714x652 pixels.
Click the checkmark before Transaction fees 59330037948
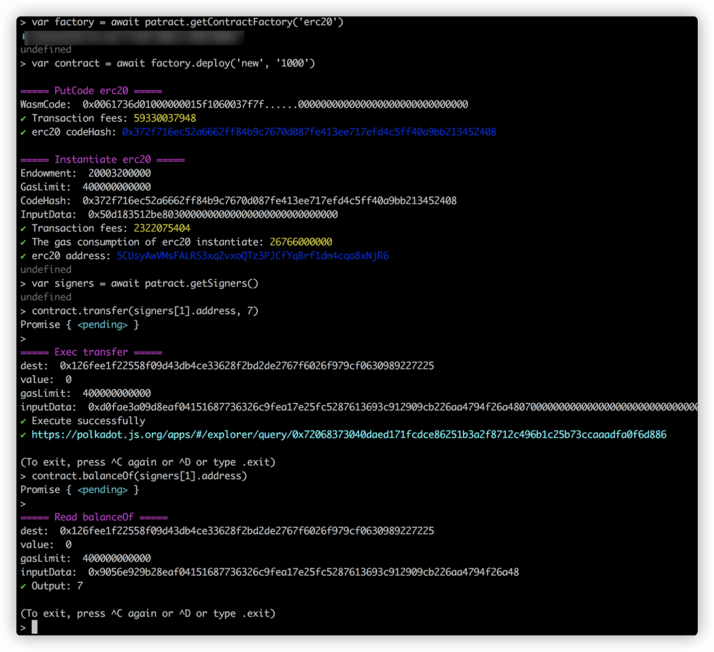[23, 119]
